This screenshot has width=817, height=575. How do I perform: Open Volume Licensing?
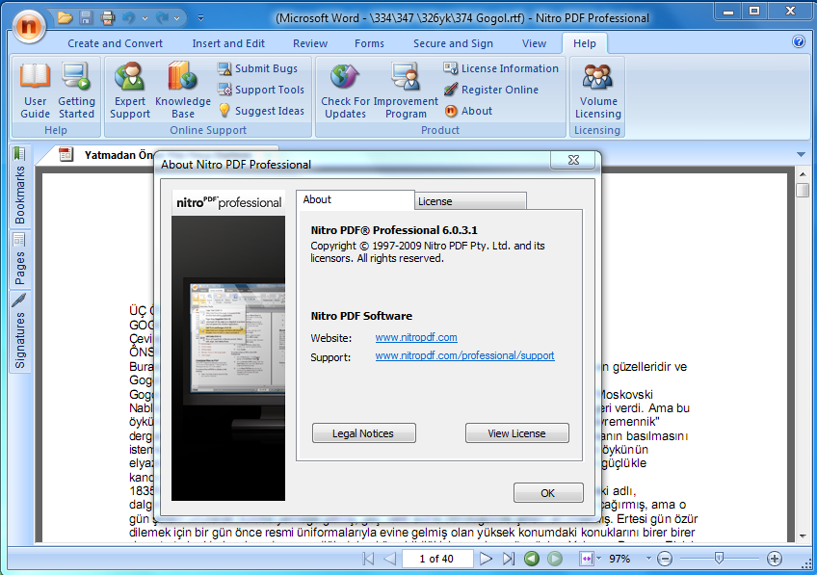coord(597,87)
